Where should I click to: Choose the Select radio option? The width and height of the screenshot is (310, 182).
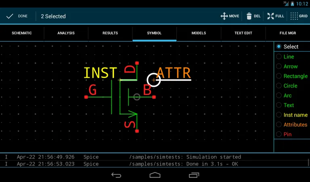(279, 47)
